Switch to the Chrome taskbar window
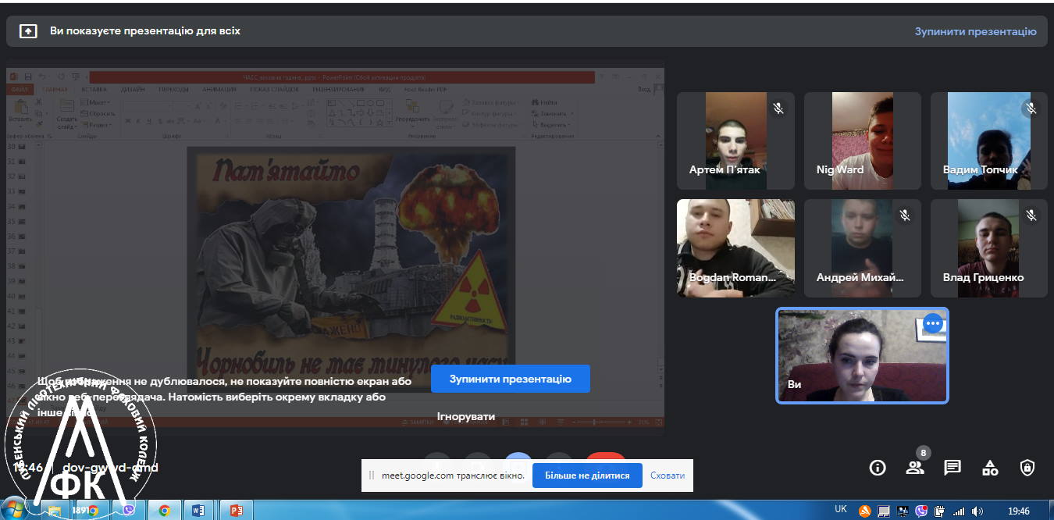Screen dimensions: 1054x520 (x=165, y=510)
